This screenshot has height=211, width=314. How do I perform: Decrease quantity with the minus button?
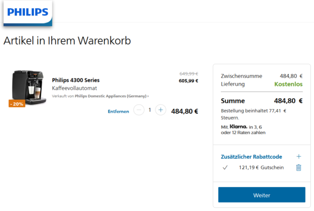click(139, 110)
